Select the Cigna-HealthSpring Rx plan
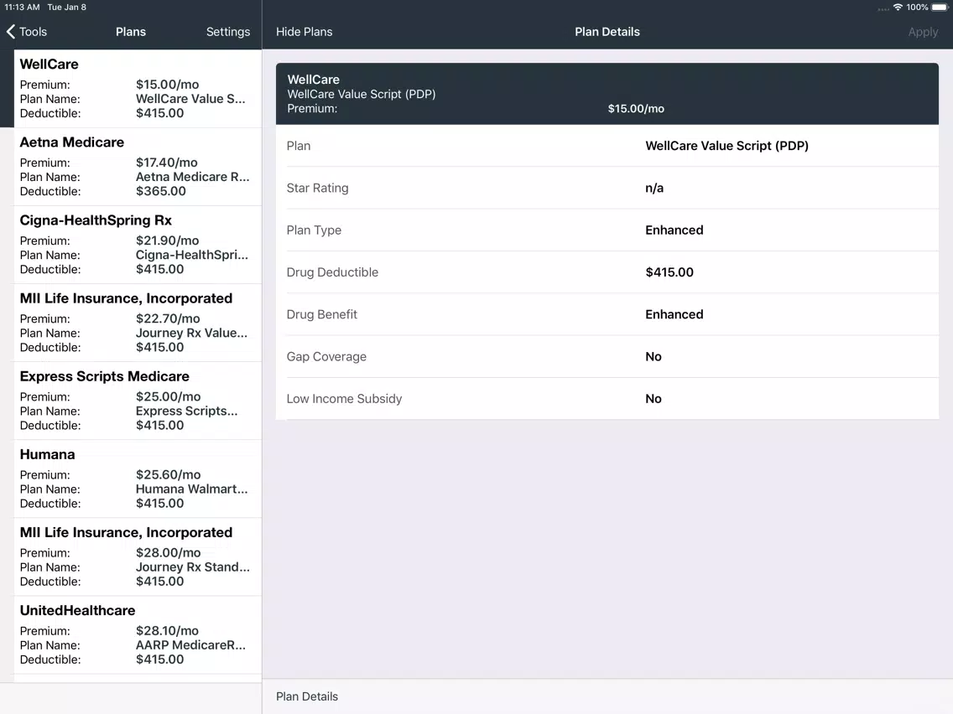 point(138,245)
